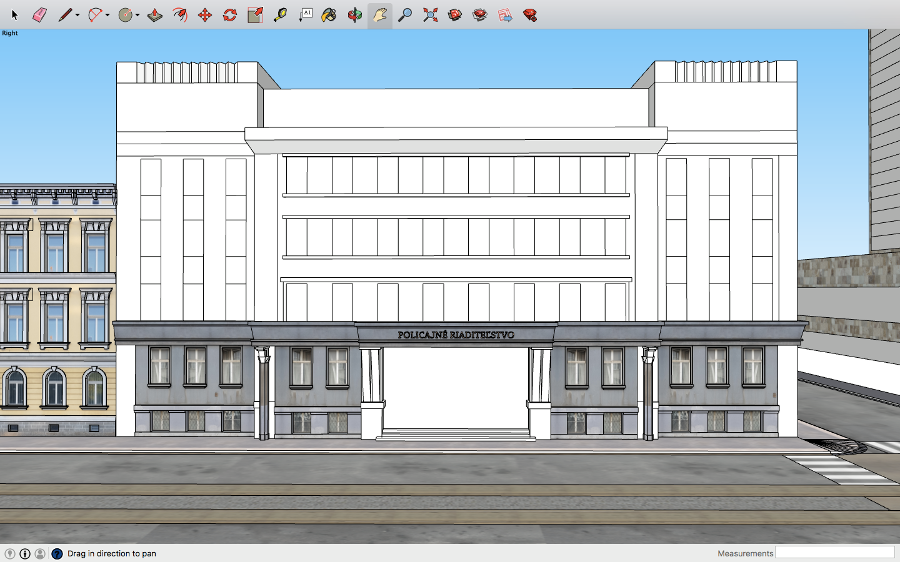Image resolution: width=900 pixels, height=562 pixels.
Task: Click the 'Right' view label
Action: click(x=10, y=33)
